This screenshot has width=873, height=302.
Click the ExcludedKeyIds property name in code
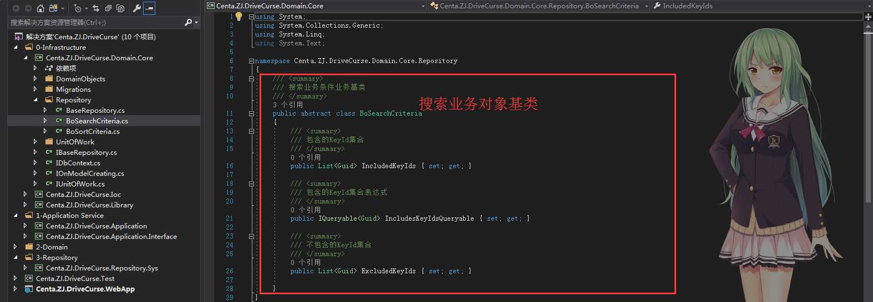388,271
